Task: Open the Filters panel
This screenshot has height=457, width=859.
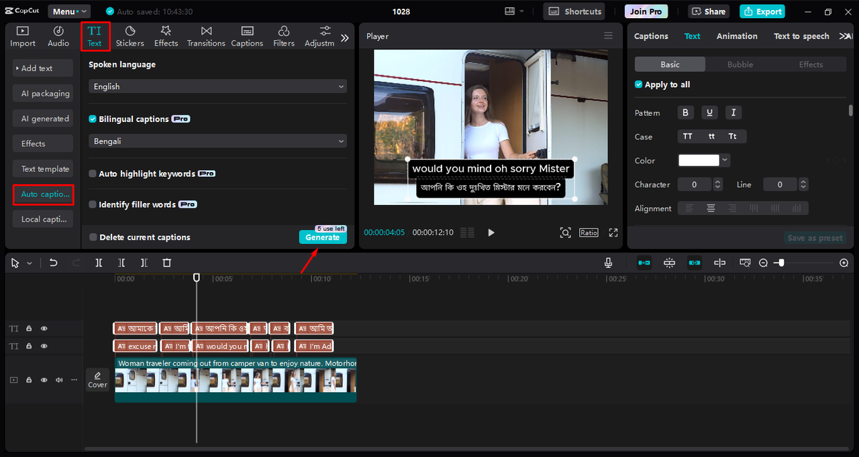Action: (x=284, y=36)
